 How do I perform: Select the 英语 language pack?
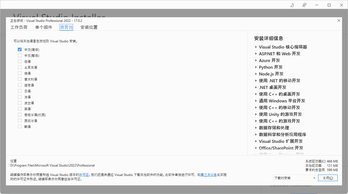19,109
